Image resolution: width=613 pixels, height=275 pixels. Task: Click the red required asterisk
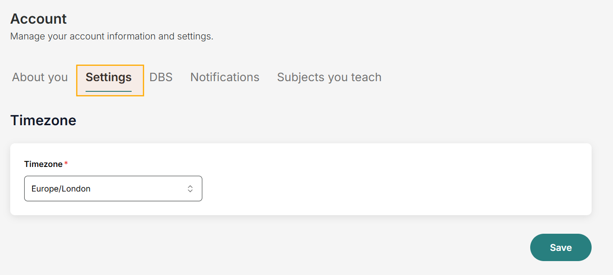[x=66, y=164]
